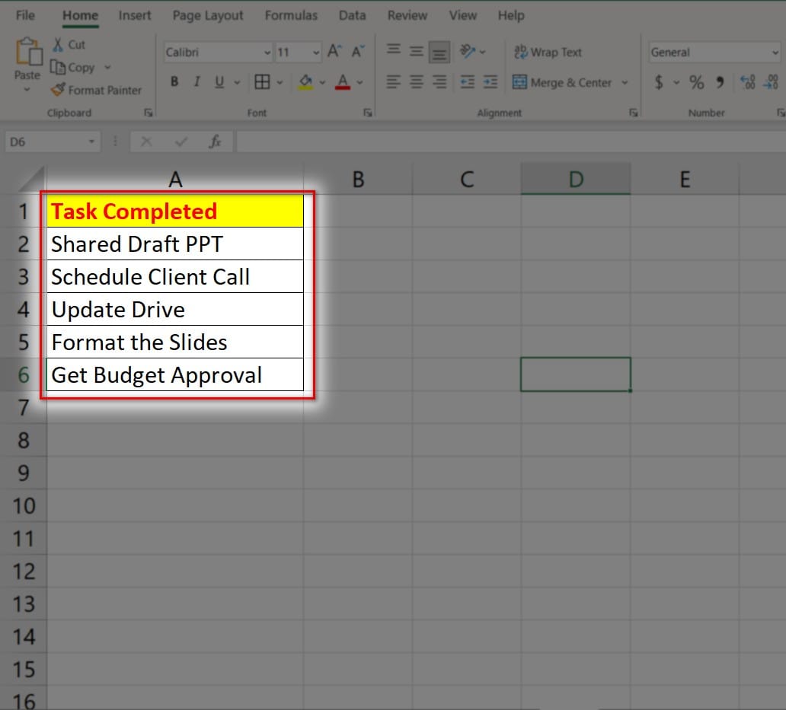Select the cell containing Get Budget Approval
The height and width of the screenshot is (710, 786).
point(174,375)
